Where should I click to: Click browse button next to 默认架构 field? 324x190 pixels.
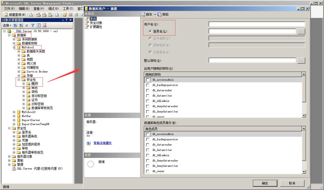pyautogui.click(x=301, y=61)
